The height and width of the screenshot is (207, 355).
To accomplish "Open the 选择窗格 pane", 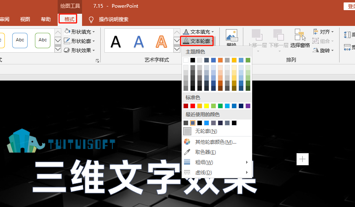I will click(300, 38).
